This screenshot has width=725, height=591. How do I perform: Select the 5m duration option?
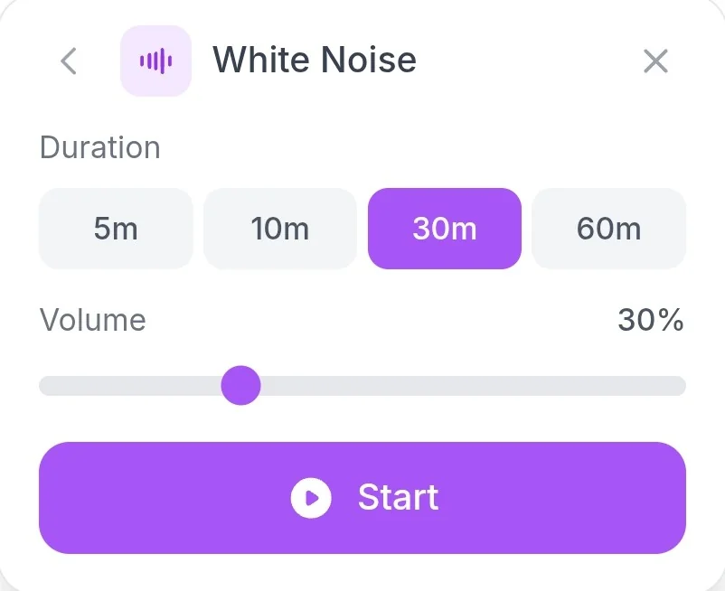116,229
